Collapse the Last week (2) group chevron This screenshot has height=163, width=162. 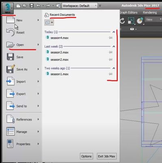[x=114, y=46]
